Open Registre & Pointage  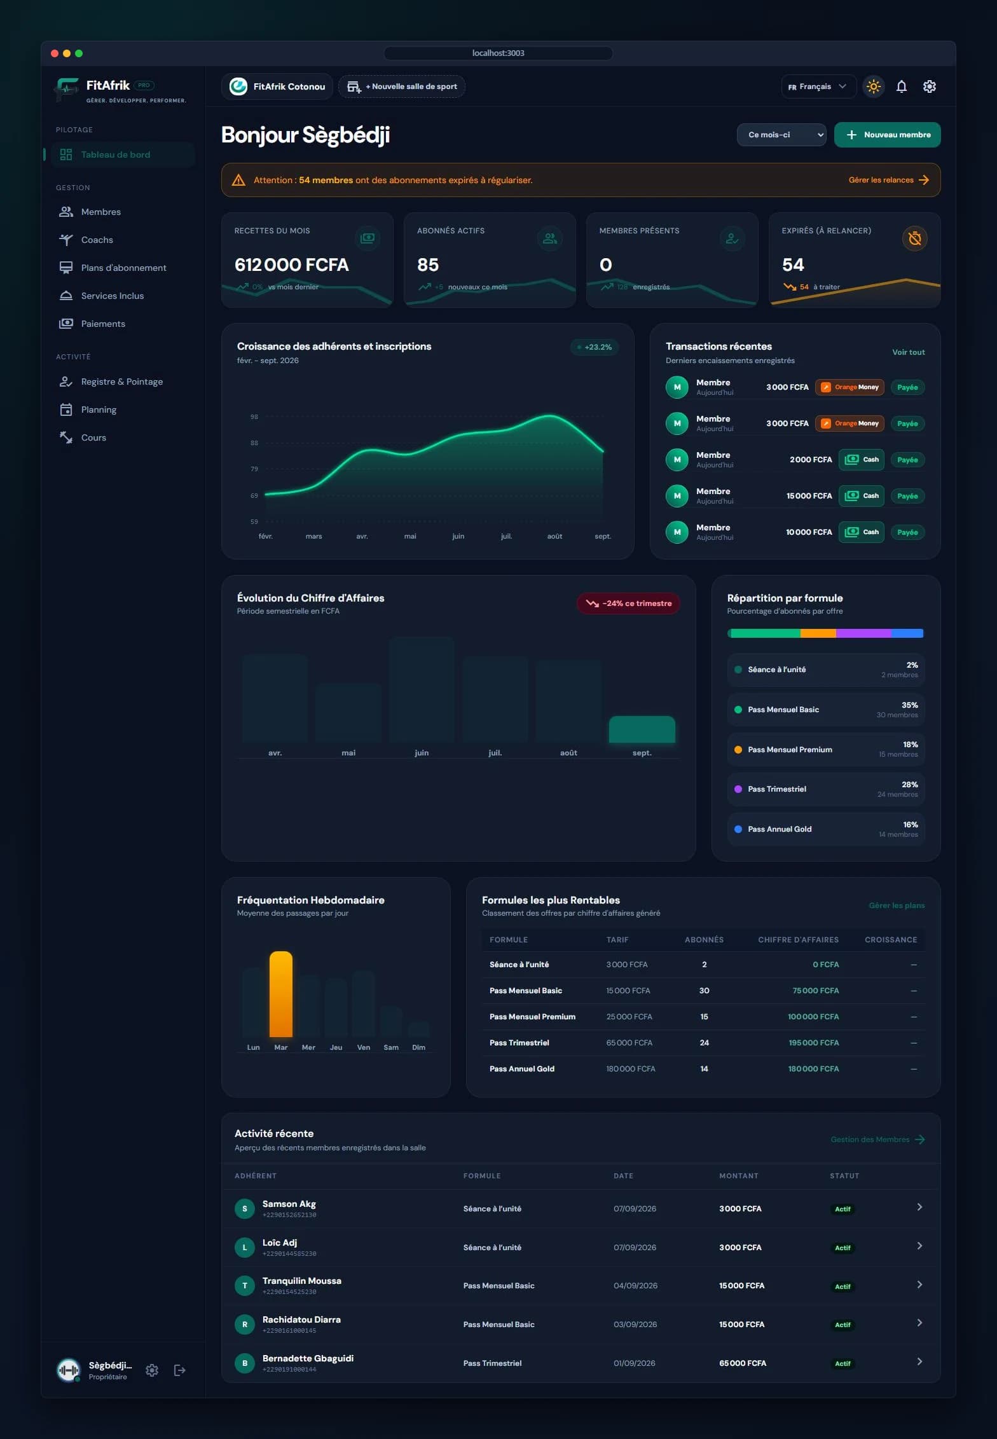123,382
